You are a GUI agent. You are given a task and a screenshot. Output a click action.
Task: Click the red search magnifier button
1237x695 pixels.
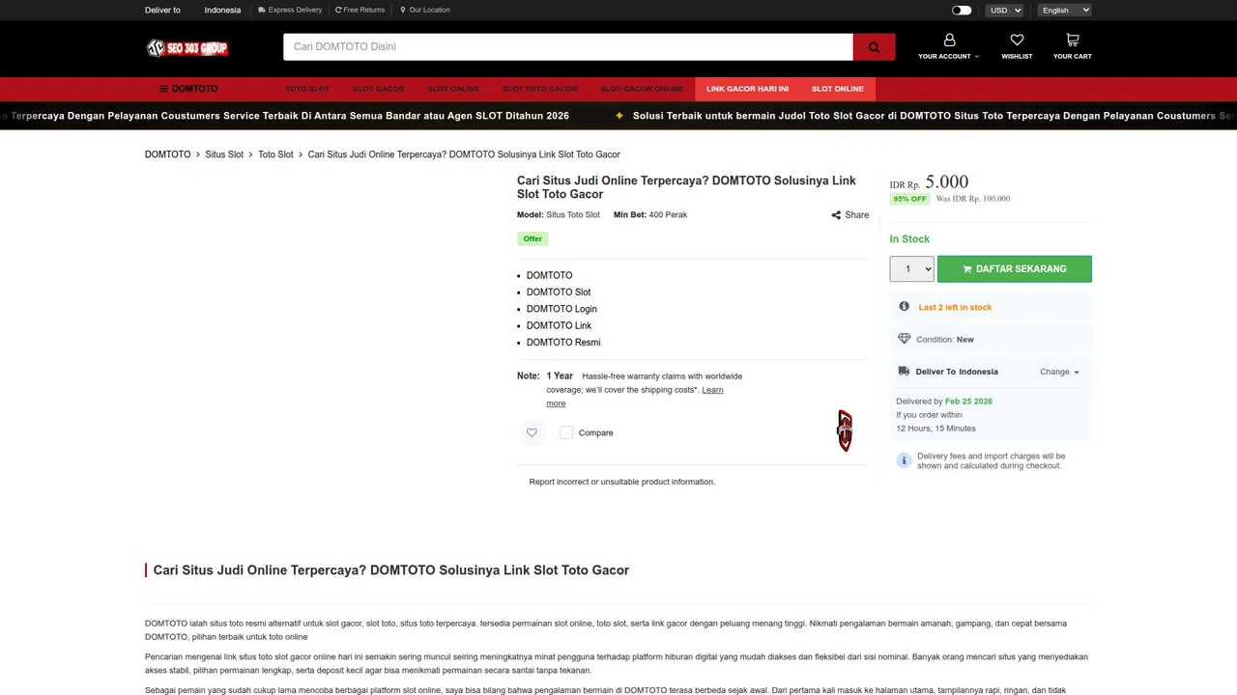coord(874,47)
